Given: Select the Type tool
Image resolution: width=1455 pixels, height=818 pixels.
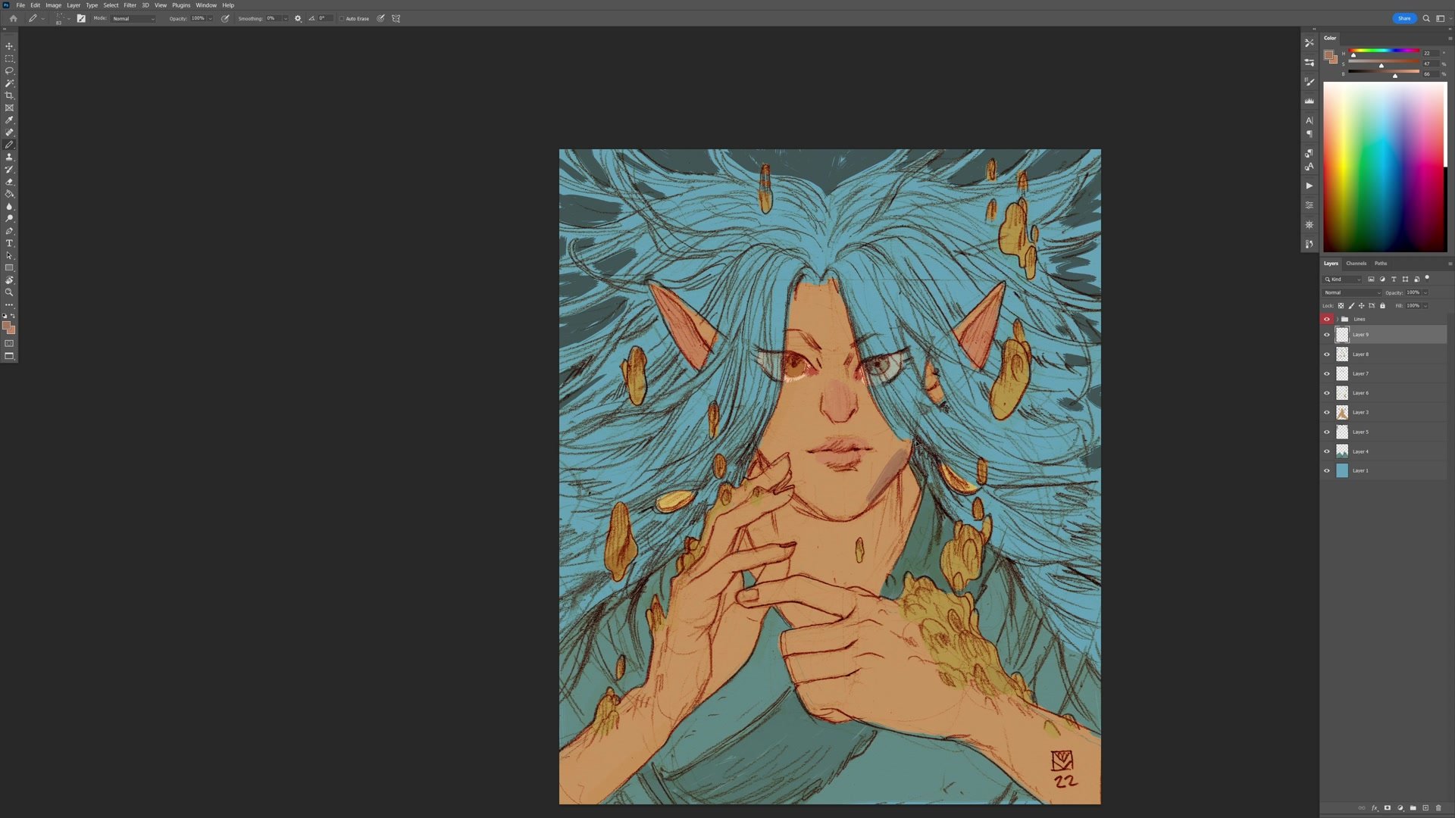Looking at the screenshot, I should point(9,243).
